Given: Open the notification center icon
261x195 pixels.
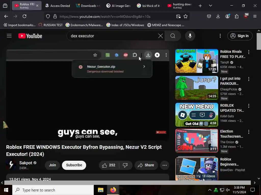Looking at the screenshot, I should (253, 190).
